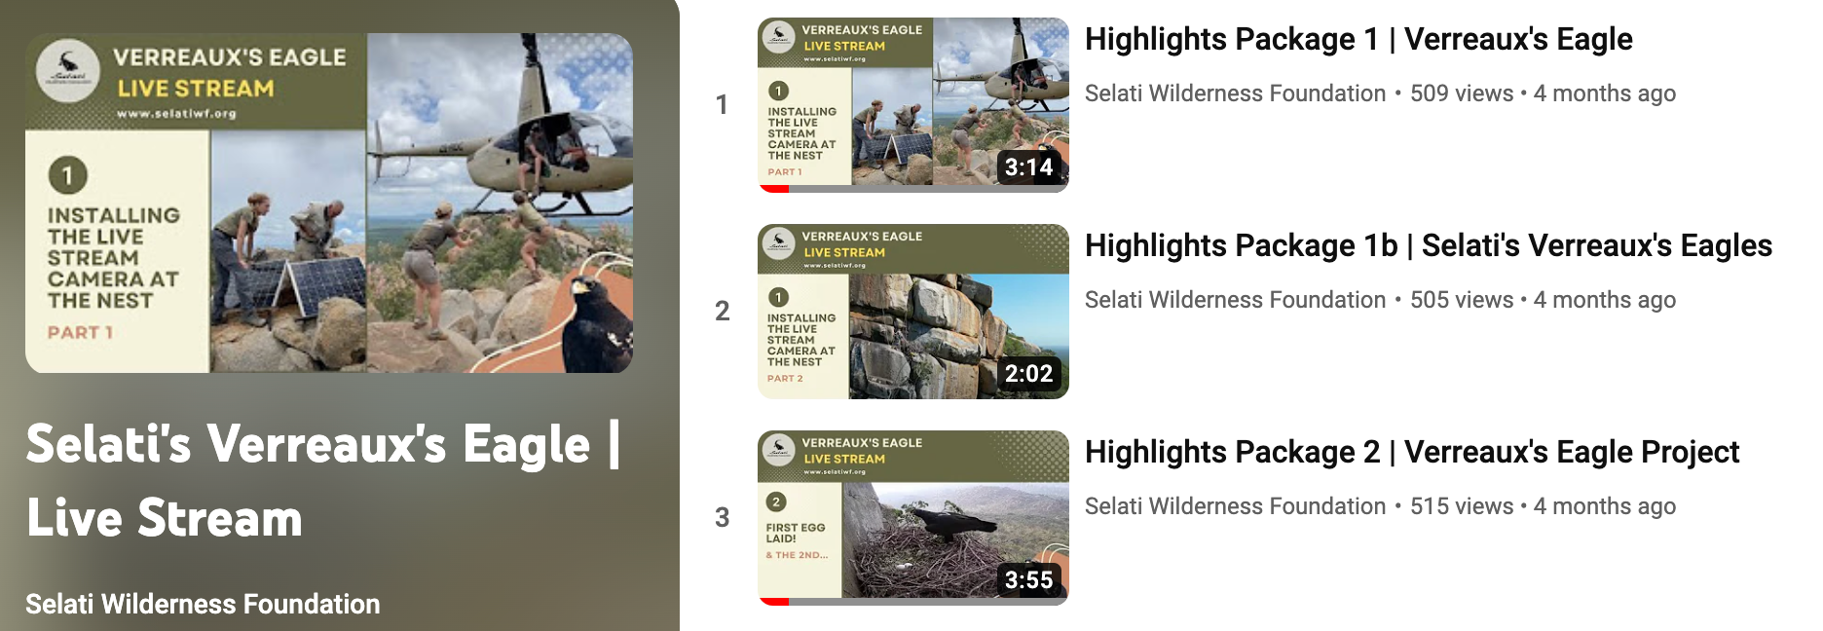Image resolution: width=1823 pixels, height=631 pixels.
Task: Play the helicopter thumbnail video
Action: click(913, 105)
